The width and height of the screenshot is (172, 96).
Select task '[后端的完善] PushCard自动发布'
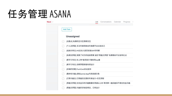[79, 69]
